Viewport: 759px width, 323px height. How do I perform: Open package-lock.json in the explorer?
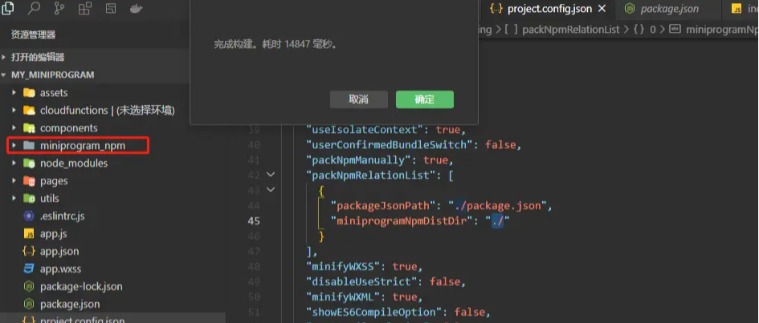[x=80, y=286]
